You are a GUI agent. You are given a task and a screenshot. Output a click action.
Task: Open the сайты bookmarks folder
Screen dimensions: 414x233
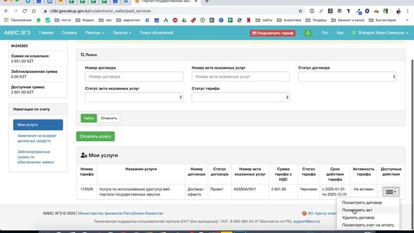[264, 20]
